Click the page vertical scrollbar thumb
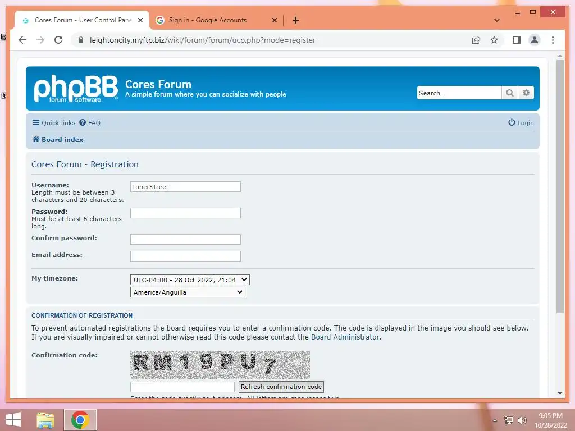This screenshot has height=431, width=575. point(560,186)
